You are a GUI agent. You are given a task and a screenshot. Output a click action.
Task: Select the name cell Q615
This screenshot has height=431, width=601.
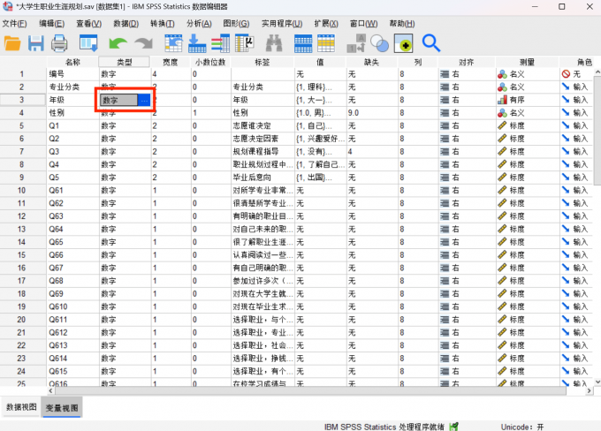point(72,371)
